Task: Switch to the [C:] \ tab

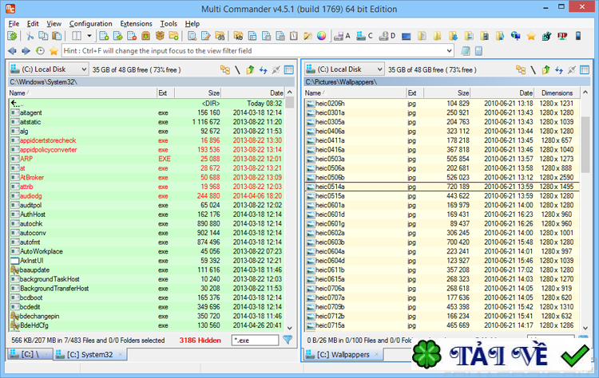Action: point(32,354)
